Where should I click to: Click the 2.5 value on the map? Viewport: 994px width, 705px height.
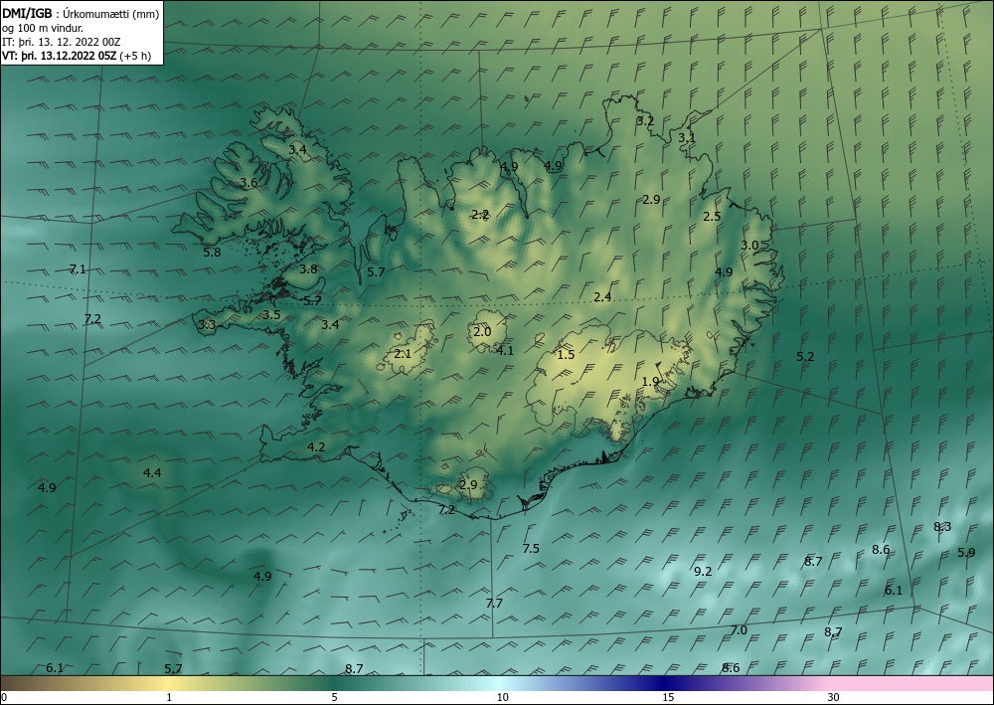click(712, 216)
